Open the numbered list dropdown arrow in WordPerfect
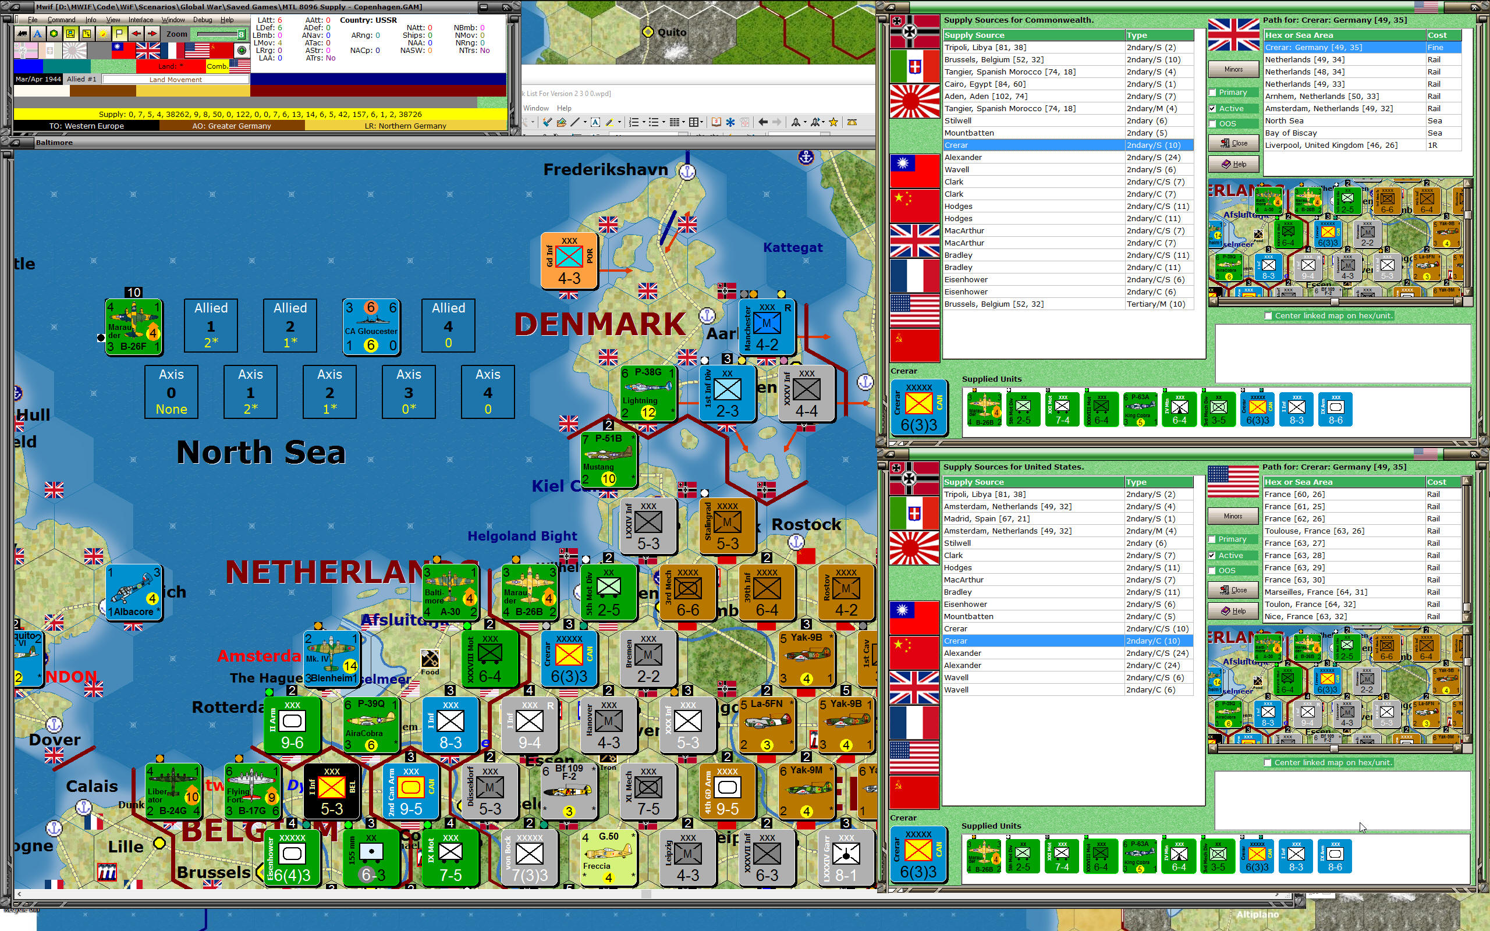Screen dimensions: 1490x931 tap(644, 122)
